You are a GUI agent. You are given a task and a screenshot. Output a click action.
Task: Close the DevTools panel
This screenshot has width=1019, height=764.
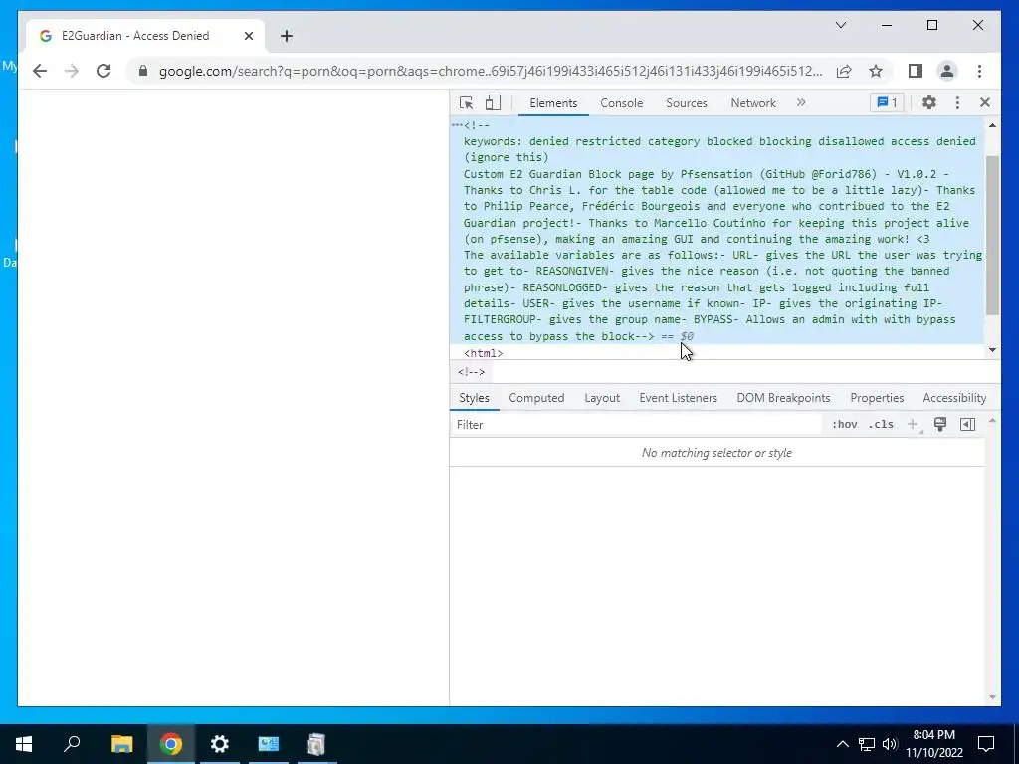(x=985, y=102)
